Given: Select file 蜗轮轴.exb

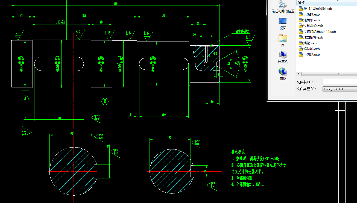Looking at the screenshot, I should (x=309, y=49).
